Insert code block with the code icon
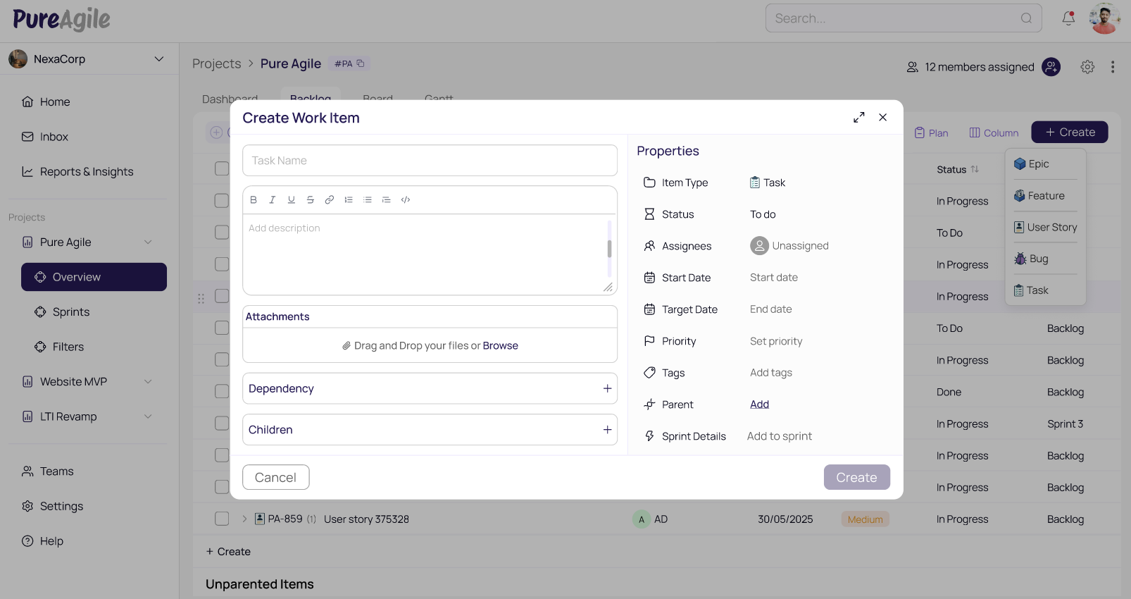Screen dimensions: 1131x599 (x=406, y=200)
